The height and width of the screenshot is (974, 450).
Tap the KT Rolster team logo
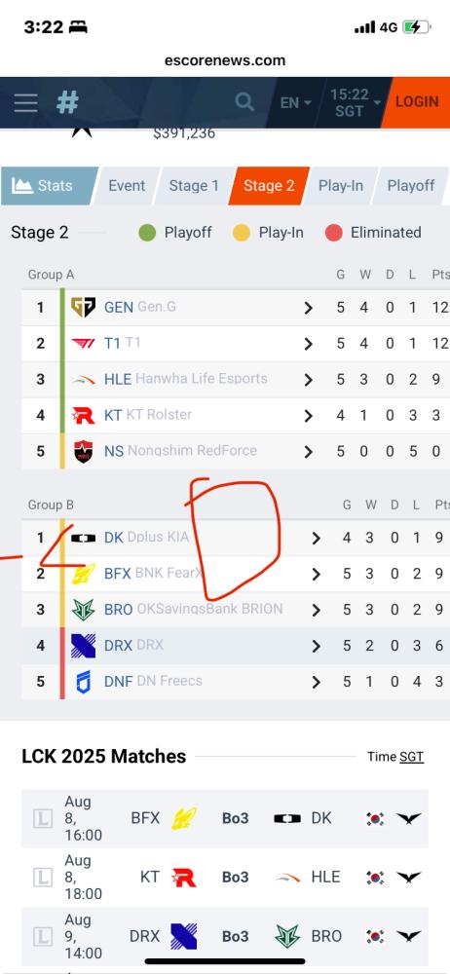pos(84,415)
